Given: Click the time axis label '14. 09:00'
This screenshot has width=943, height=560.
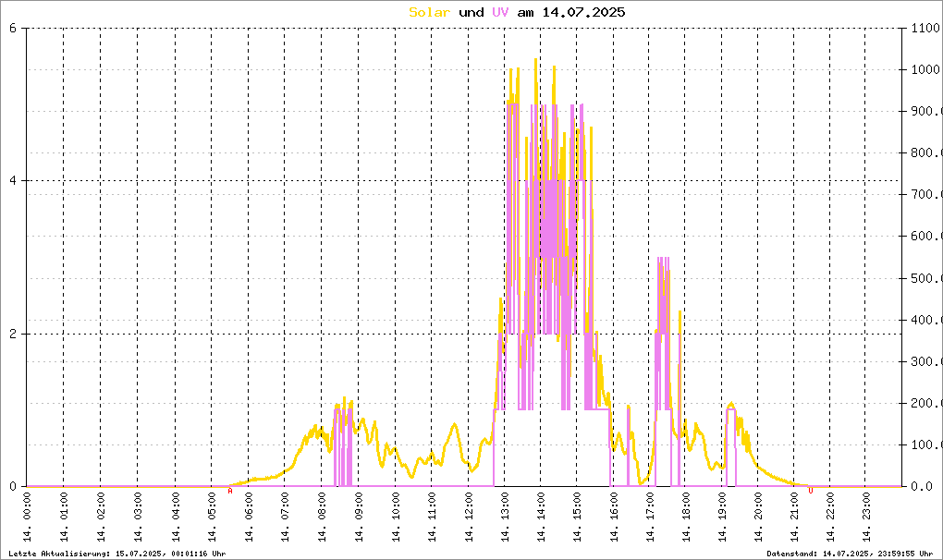Looking at the screenshot, I should 359,517.
